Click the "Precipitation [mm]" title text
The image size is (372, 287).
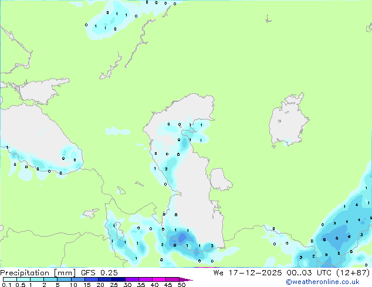(38, 273)
